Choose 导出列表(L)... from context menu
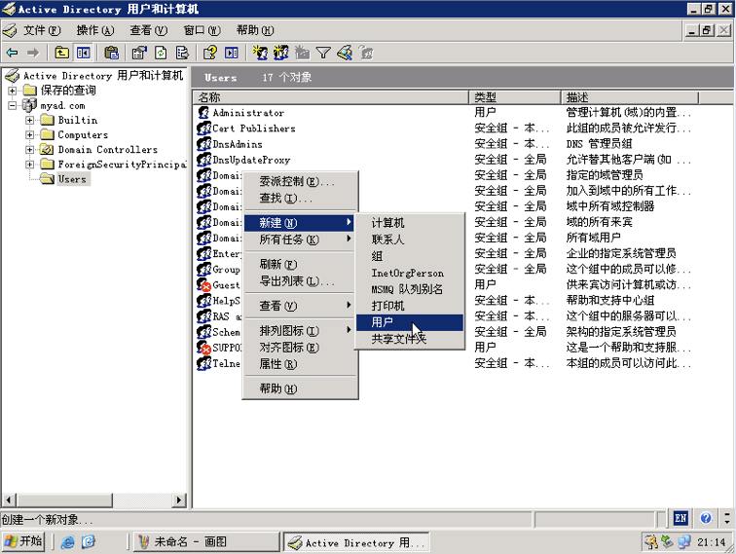Viewport: 736px width, 554px height. coord(301,280)
